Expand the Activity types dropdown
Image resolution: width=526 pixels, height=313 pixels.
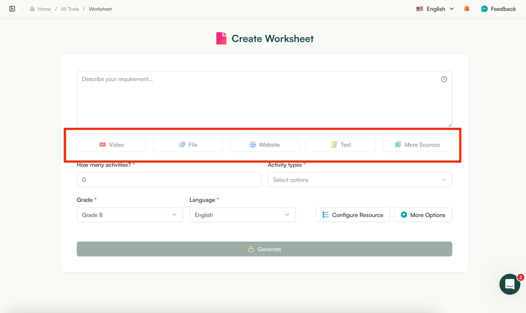(360, 180)
